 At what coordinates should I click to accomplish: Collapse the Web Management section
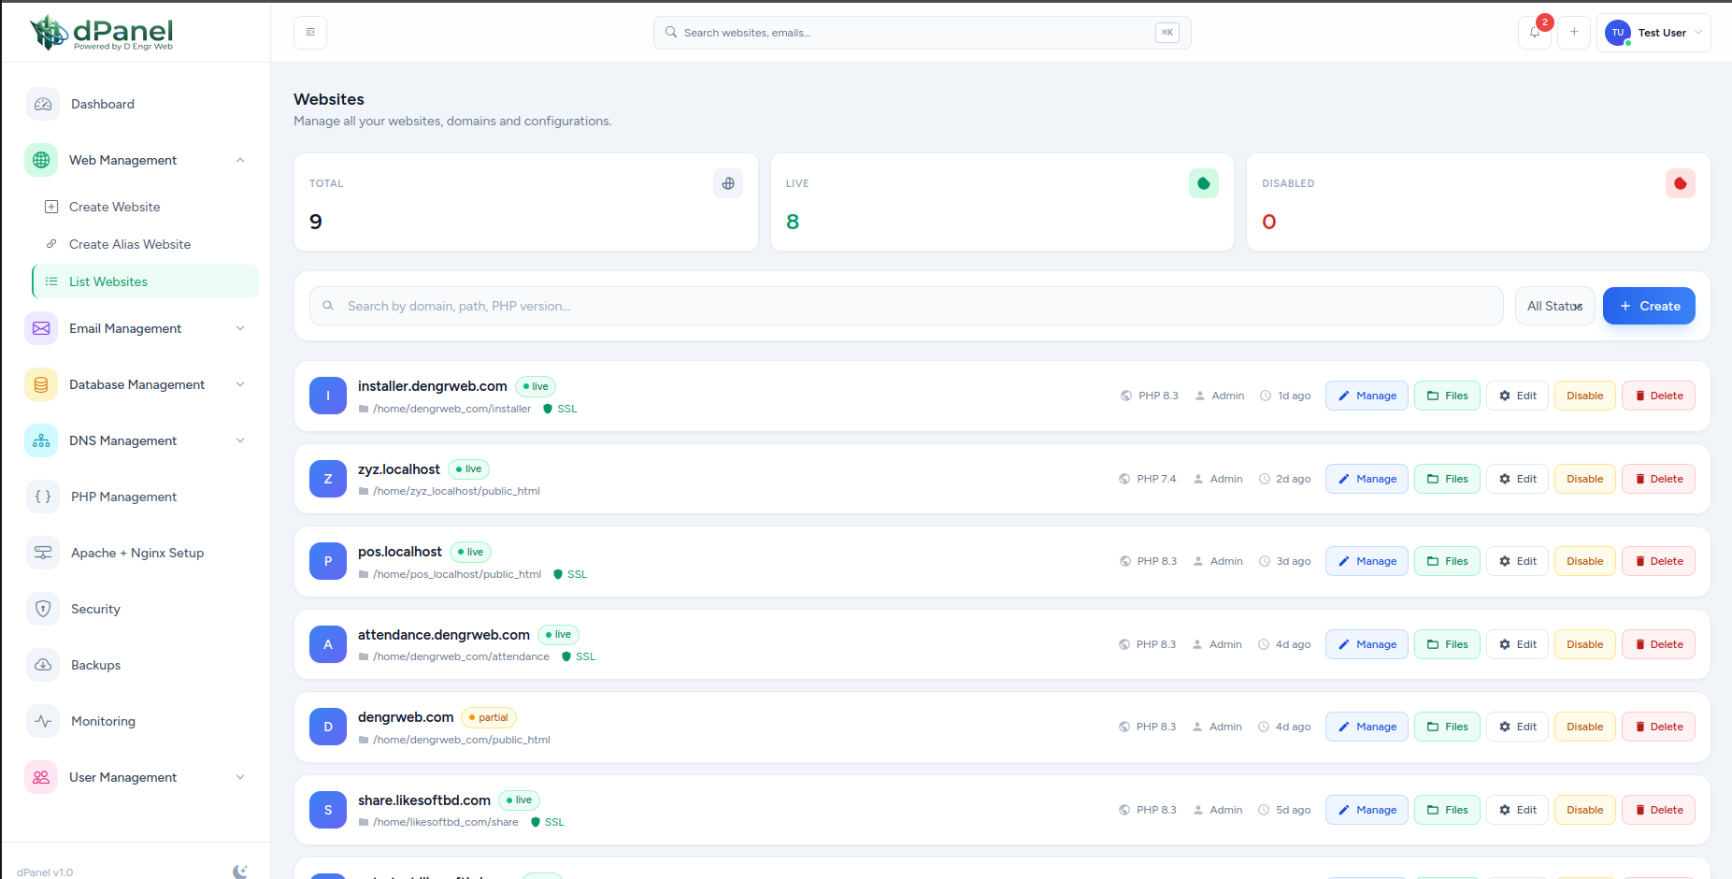pos(240,160)
